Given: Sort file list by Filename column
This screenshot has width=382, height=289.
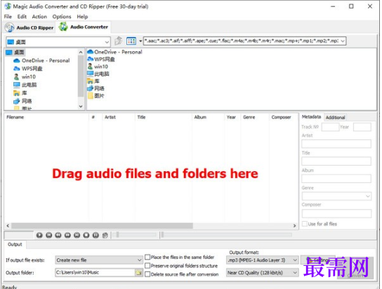Looking at the screenshot, I should (46, 117).
